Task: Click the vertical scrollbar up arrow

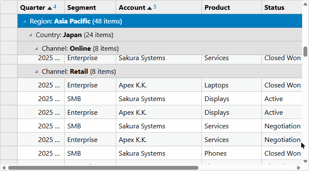Action: tap(305, 4)
